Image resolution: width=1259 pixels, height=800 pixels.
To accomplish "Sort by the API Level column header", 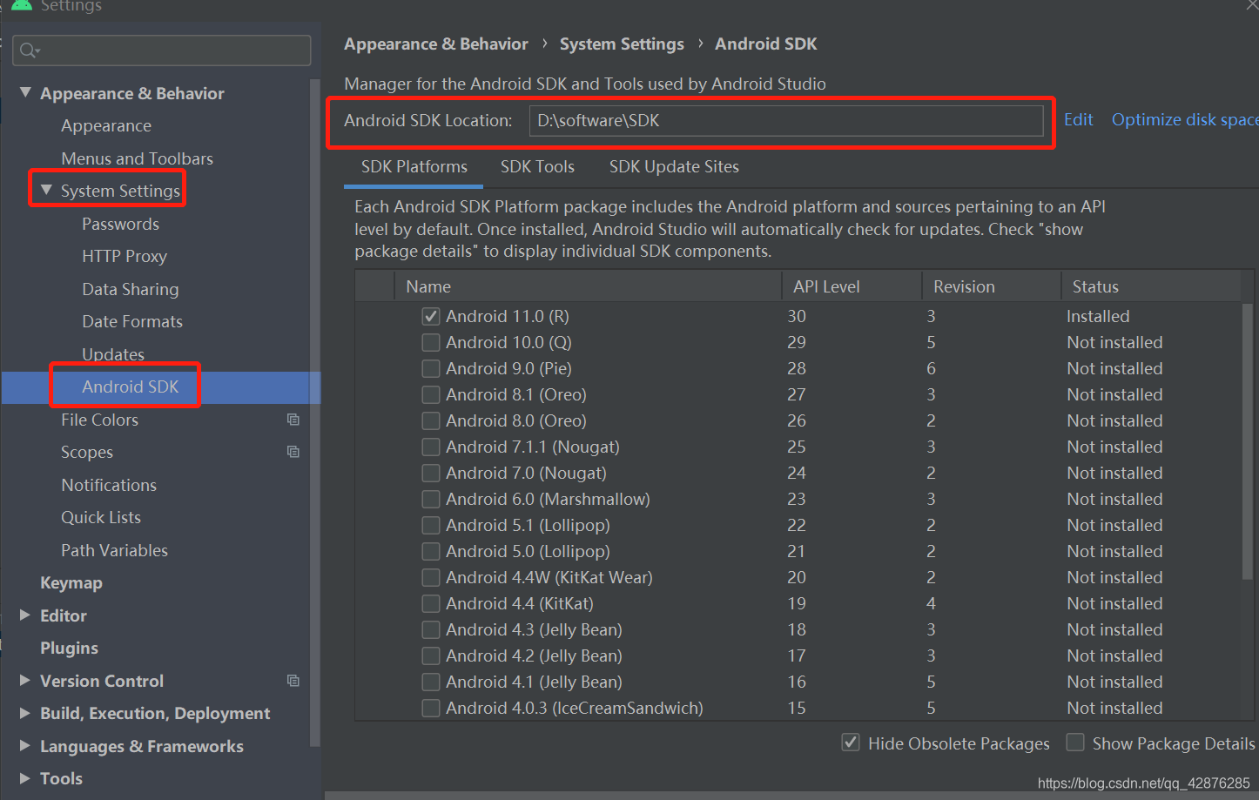I will (x=852, y=286).
